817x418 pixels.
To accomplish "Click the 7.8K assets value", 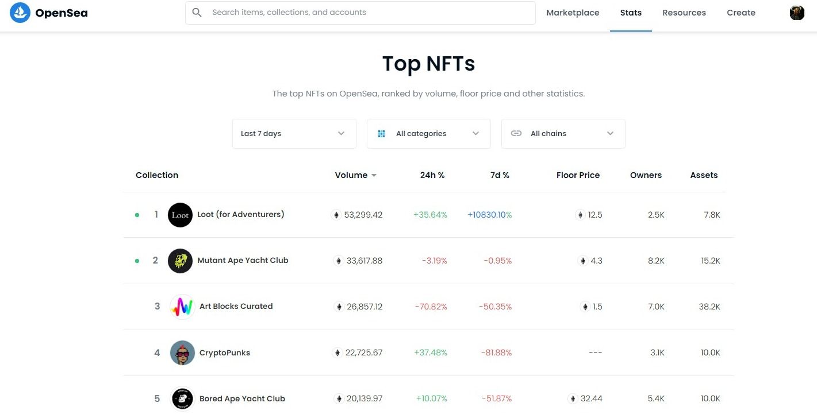I will [712, 215].
